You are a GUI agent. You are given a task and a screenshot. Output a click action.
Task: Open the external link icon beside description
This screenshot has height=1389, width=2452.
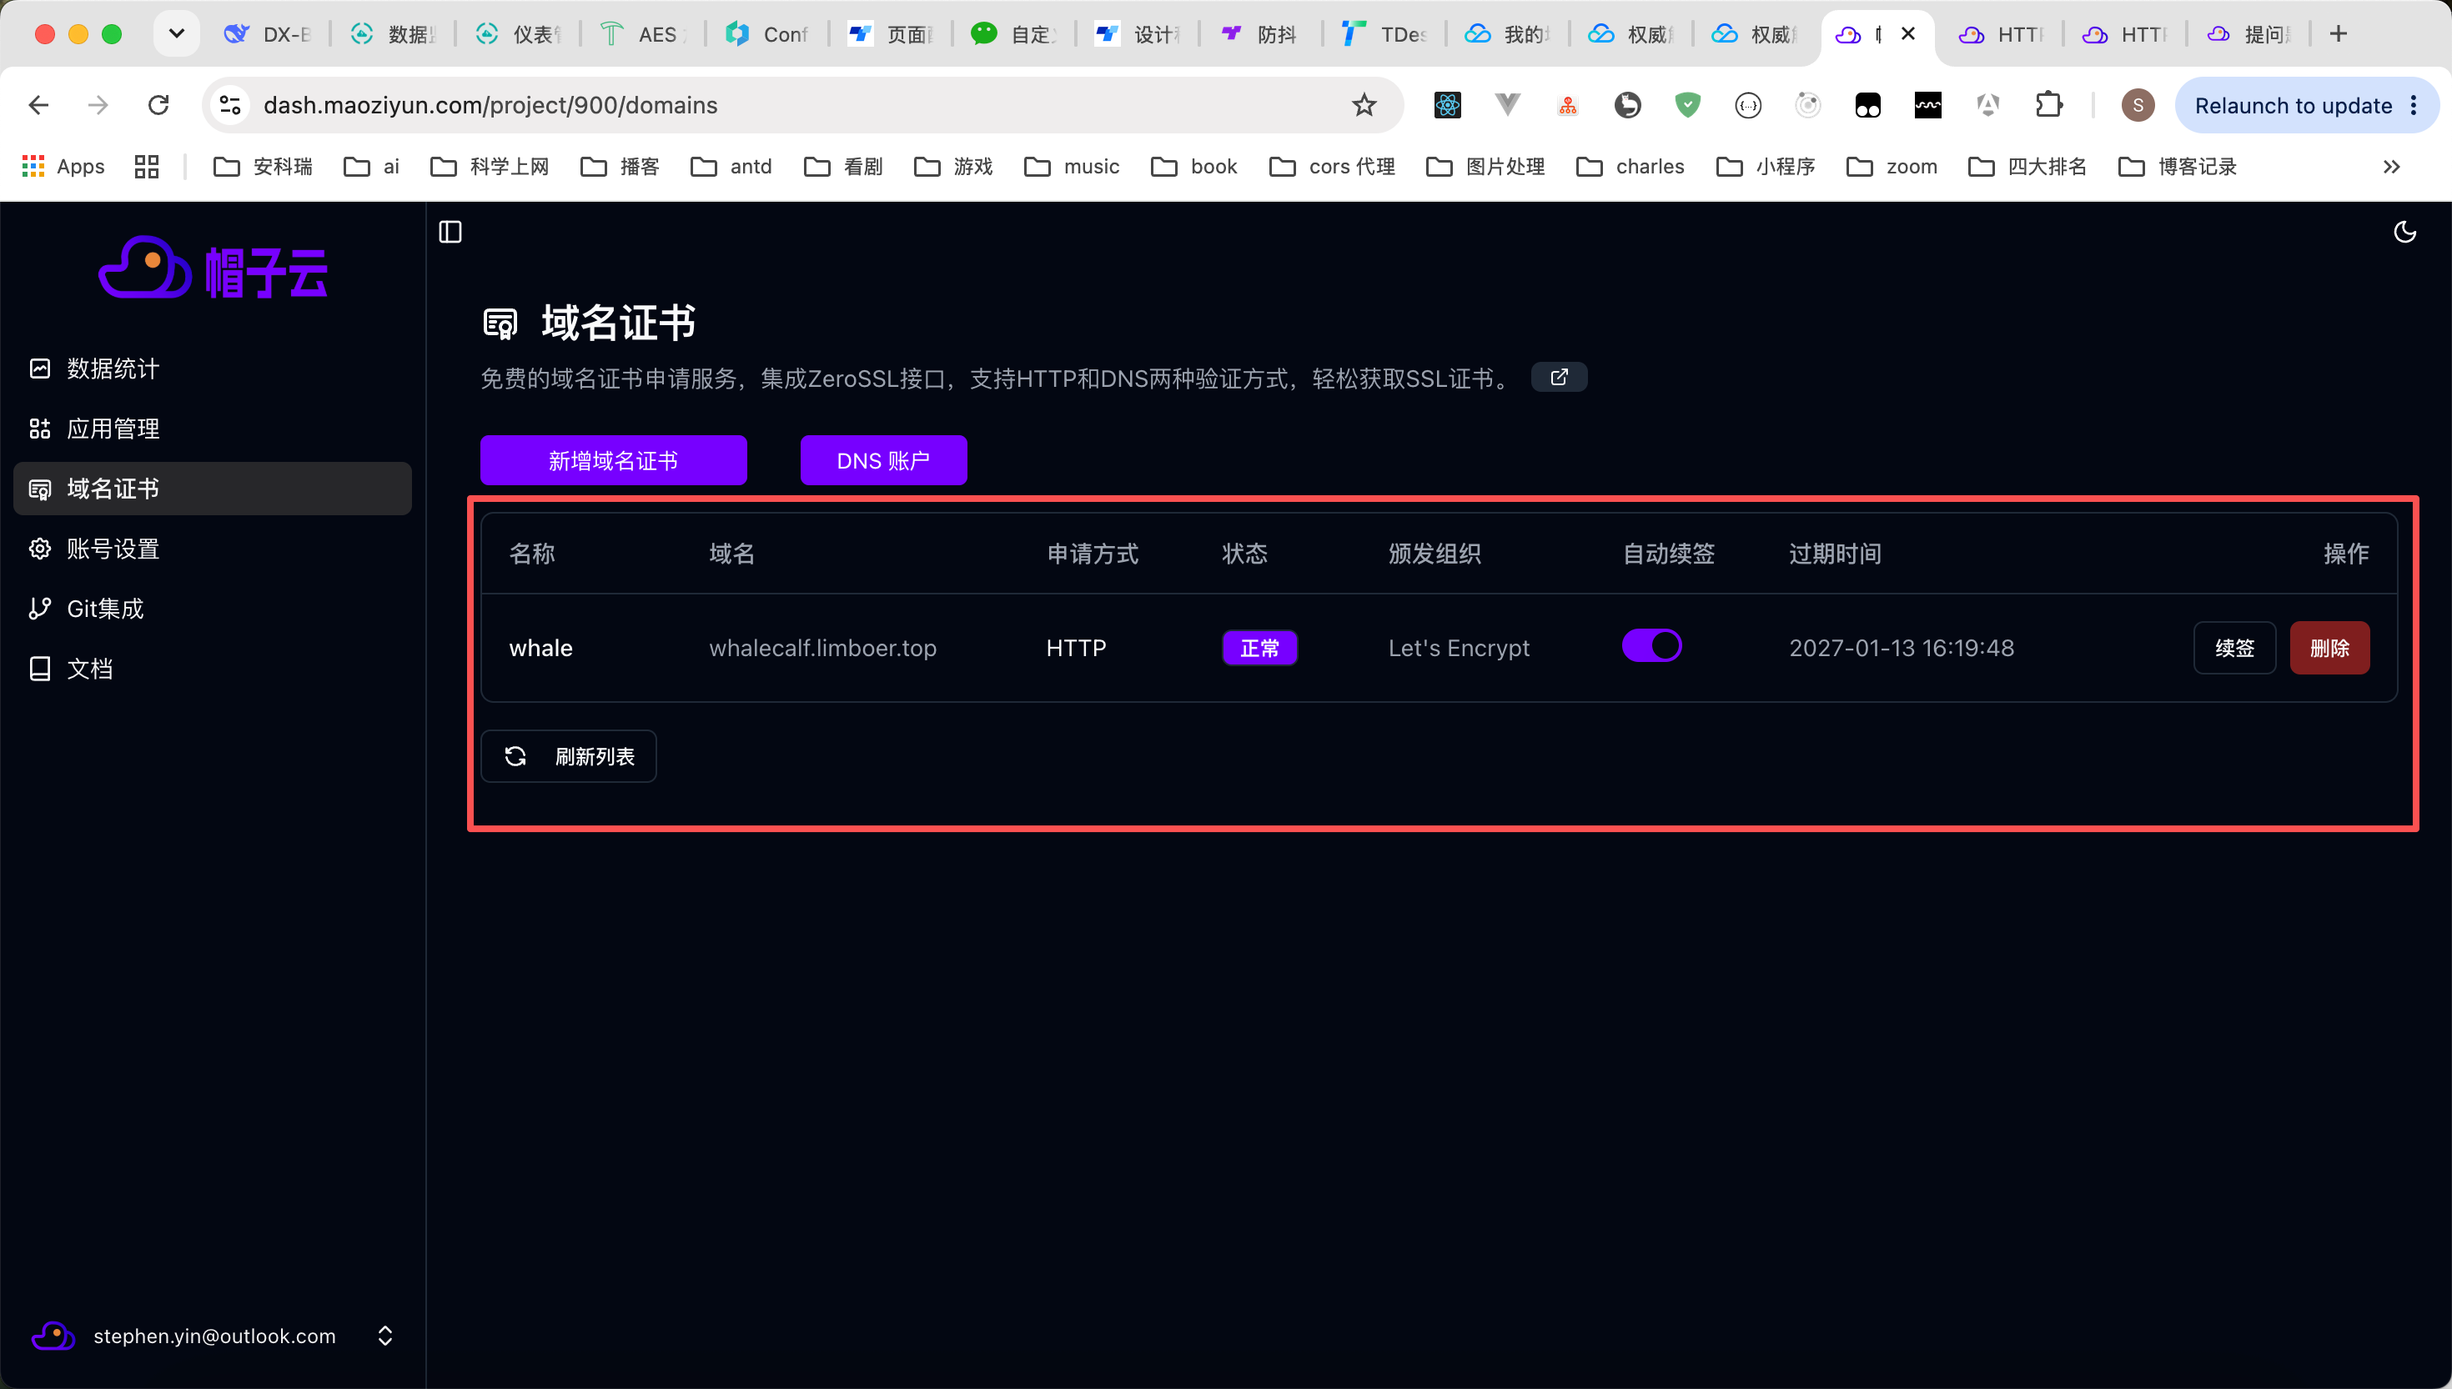1559,377
